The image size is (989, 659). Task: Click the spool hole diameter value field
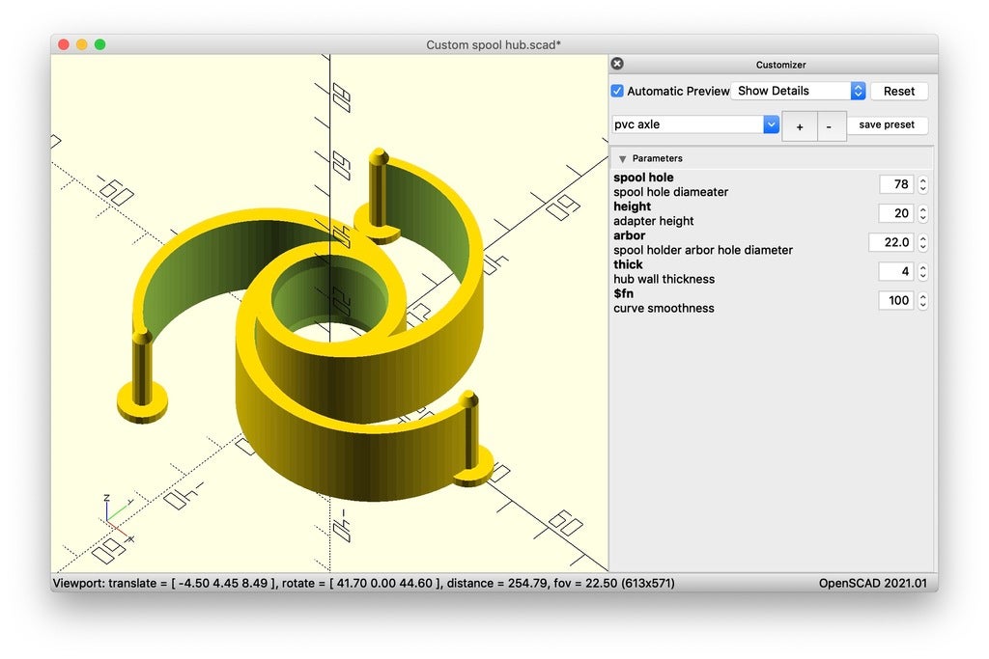pos(895,184)
